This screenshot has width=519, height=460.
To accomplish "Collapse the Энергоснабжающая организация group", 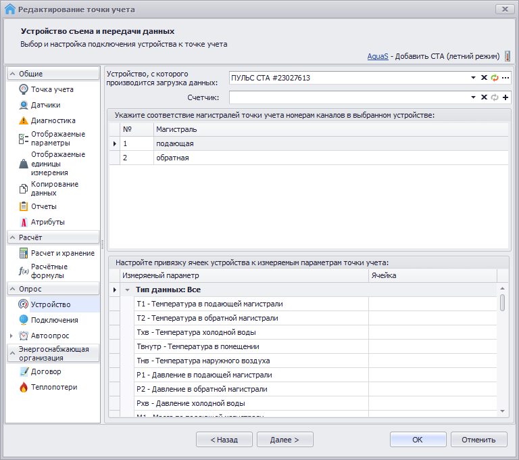I will [12, 353].
